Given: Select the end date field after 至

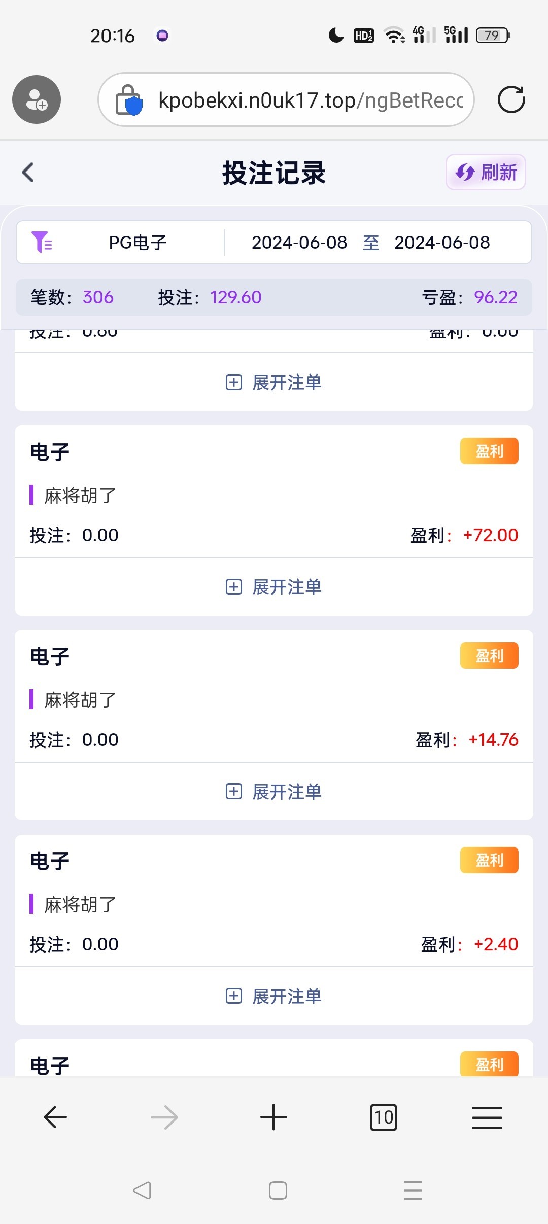Looking at the screenshot, I should 442,243.
